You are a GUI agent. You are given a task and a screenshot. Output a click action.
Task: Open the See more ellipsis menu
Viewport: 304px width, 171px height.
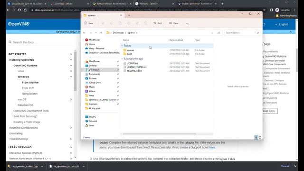(x=188, y=23)
